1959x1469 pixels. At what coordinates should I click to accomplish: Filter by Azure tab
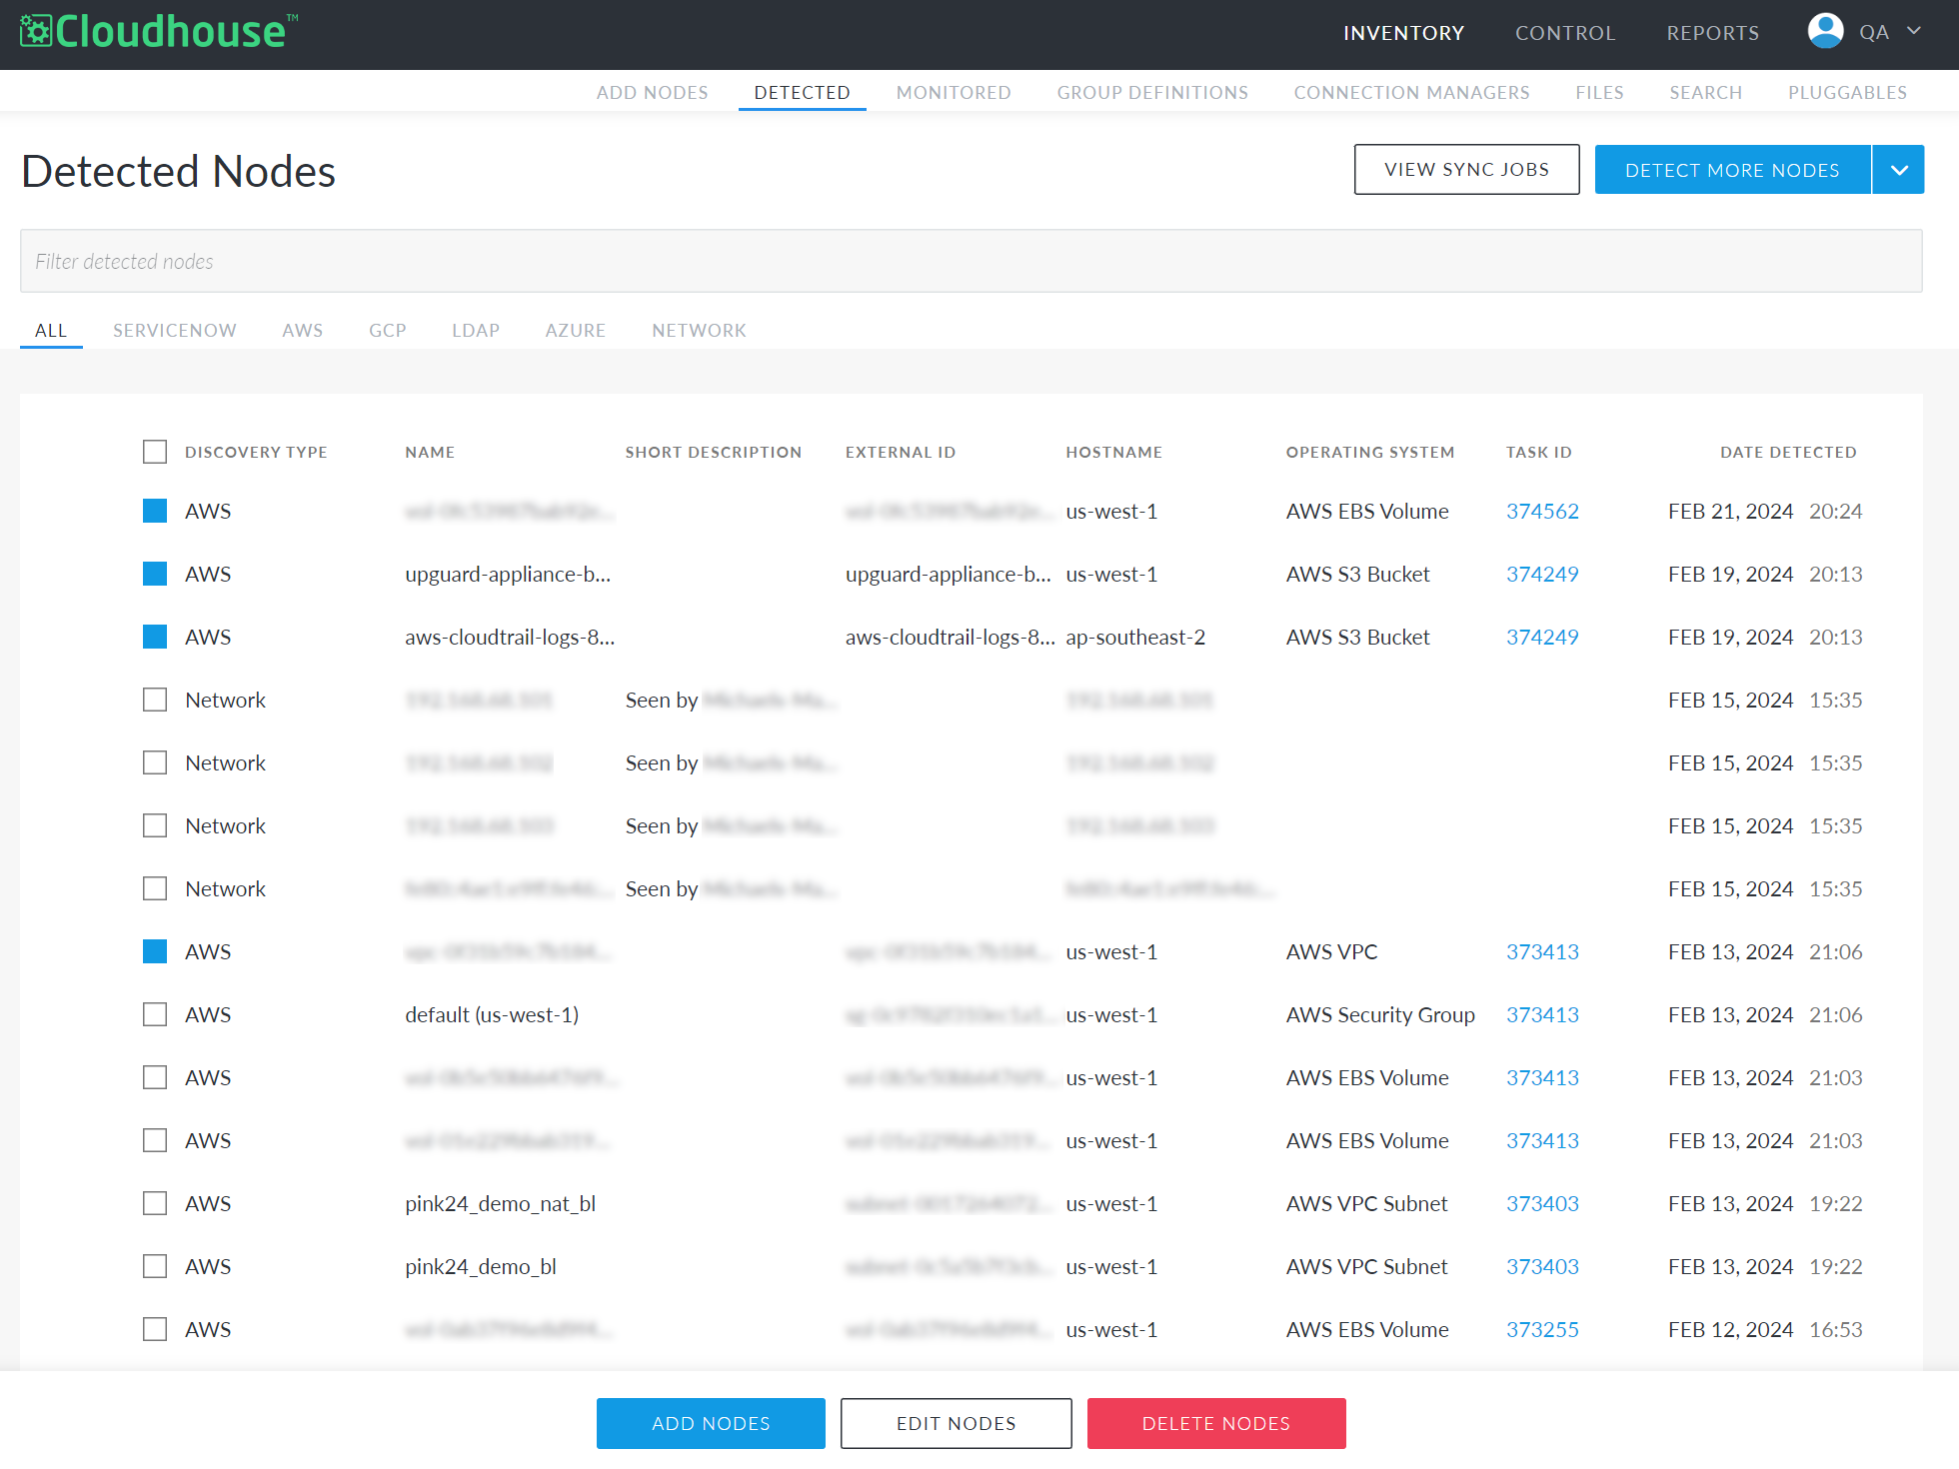click(575, 330)
